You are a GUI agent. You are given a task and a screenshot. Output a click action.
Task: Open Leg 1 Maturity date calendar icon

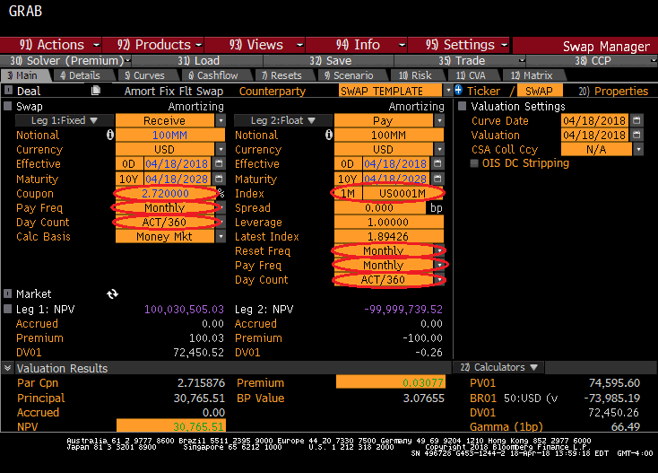tap(219, 179)
